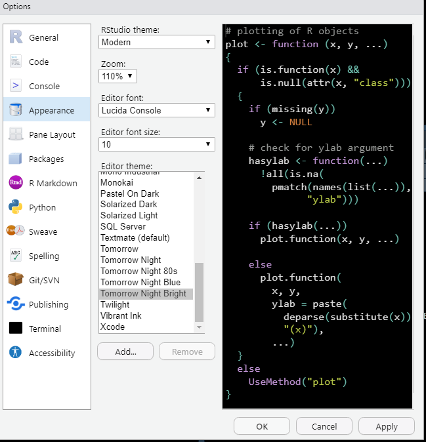Click the Pane Layout grid icon

tap(16, 134)
